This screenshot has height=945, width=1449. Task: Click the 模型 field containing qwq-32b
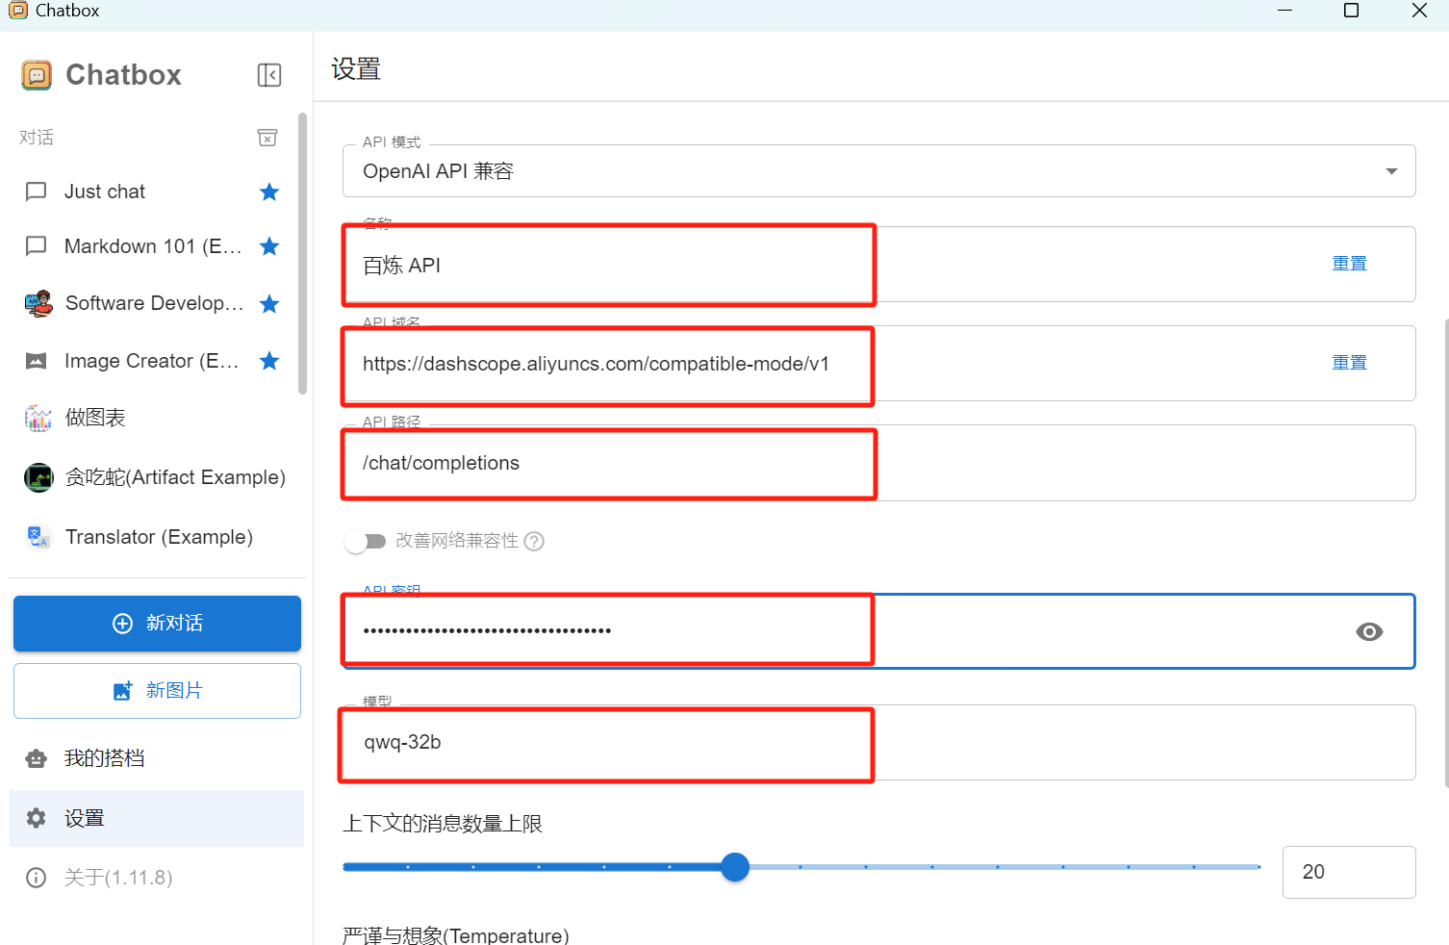[x=878, y=743]
